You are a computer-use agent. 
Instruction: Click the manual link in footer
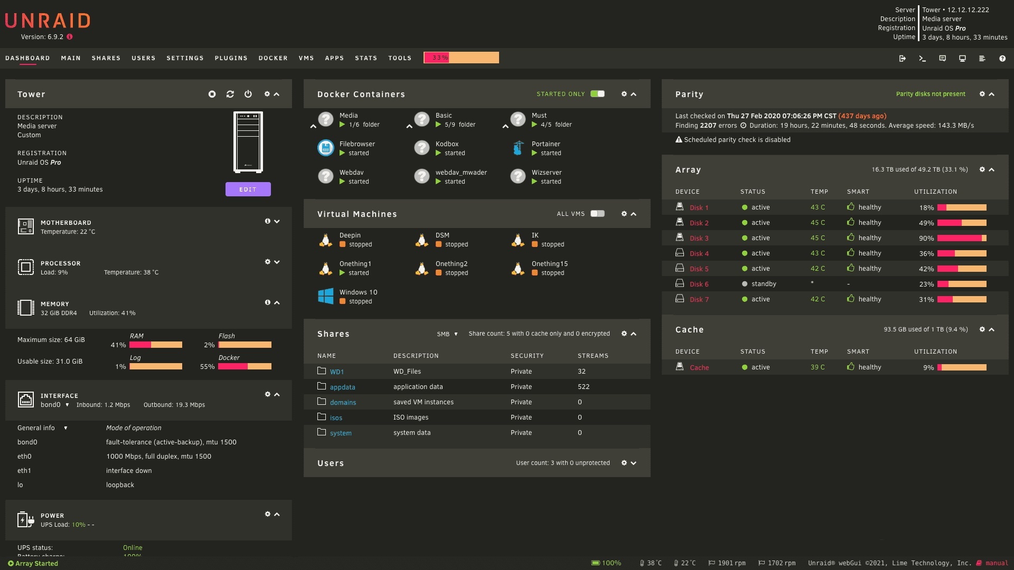pyautogui.click(x=997, y=563)
